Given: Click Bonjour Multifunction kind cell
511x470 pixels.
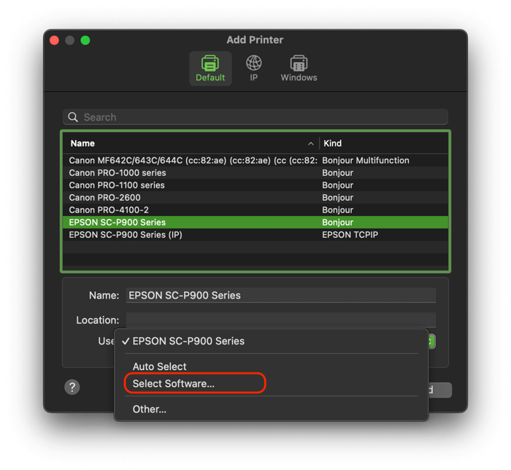Looking at the screenshot, I should [365, 161].
